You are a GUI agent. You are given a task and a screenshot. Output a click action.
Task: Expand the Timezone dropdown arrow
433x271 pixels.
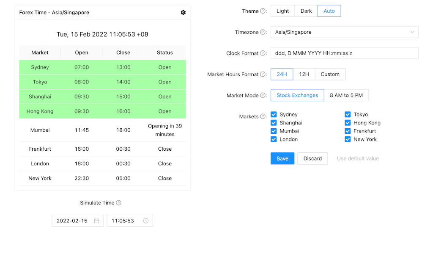pos(412,32)
